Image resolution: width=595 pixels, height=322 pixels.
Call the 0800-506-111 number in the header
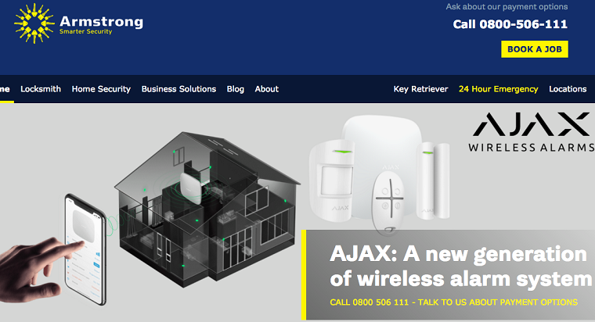[x=510, y=24]
